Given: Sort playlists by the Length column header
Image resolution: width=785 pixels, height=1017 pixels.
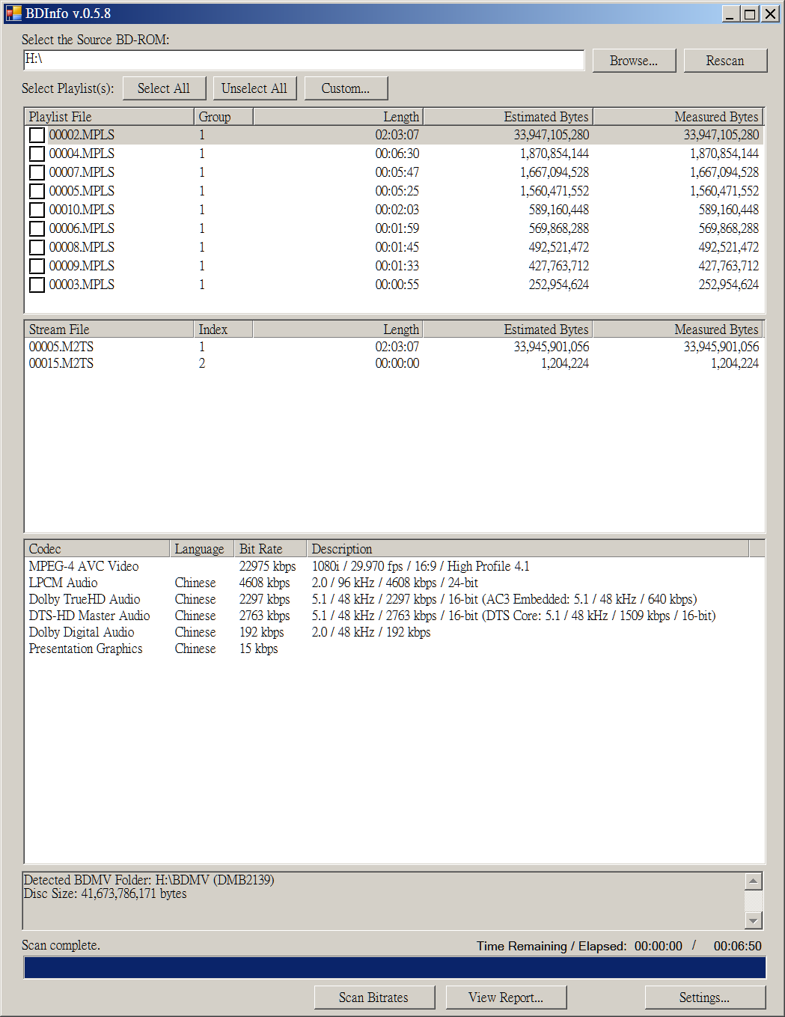Looking at the screenshot, I should coord(338,117).
